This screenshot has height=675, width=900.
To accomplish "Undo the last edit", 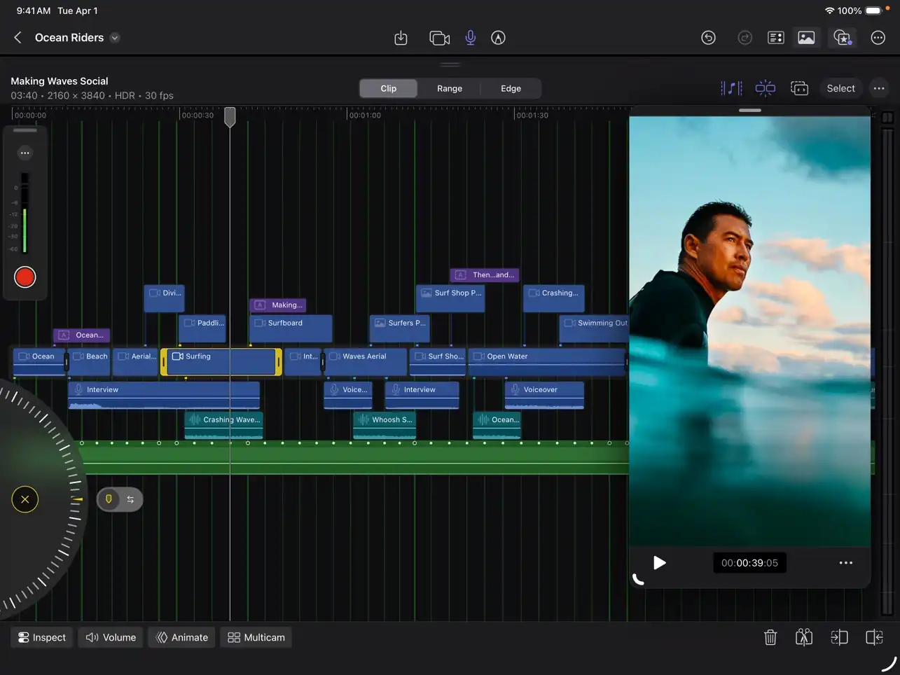I will (x=708, y=38).
